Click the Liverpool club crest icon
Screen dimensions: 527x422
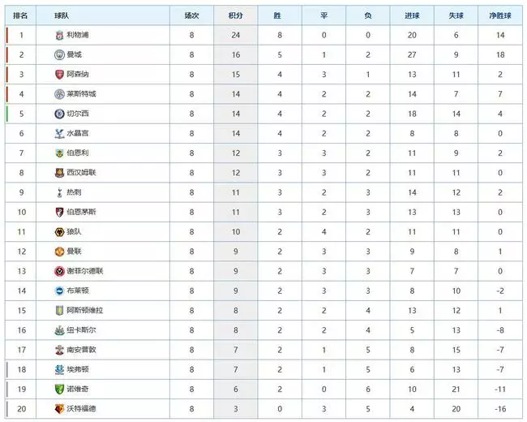point(59,35)
